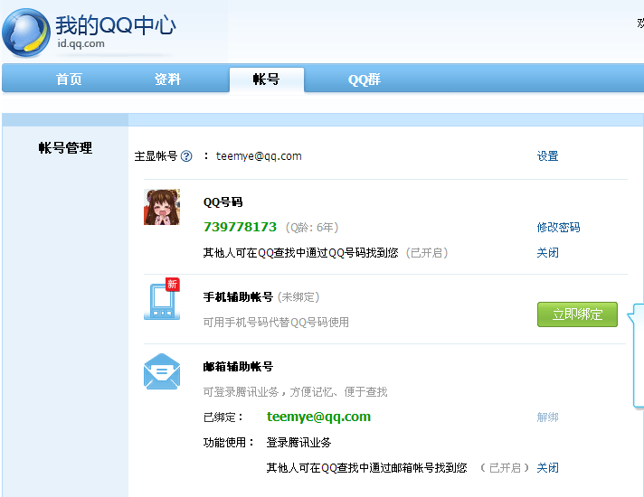Click the 解绑 link for bound email
Screen dimensions: 644x497
point(547,417)
